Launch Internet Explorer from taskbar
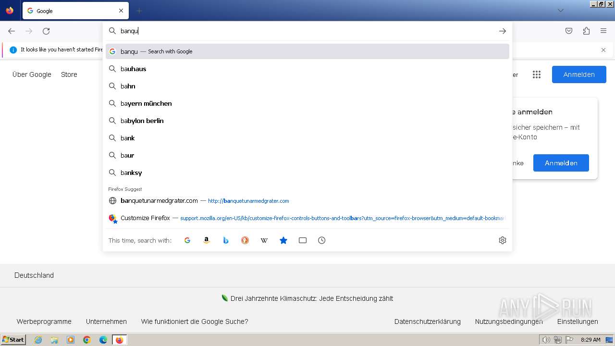 tap(38, 340)
